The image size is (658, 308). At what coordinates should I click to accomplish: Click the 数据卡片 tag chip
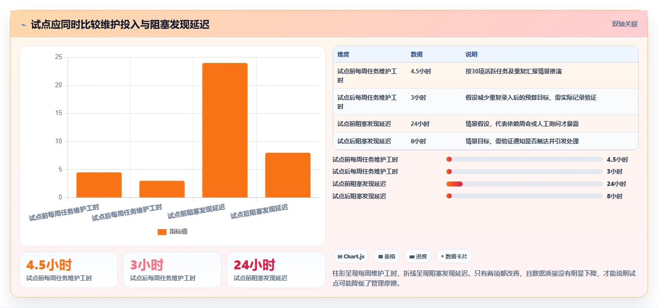pyautogui.click(x=454, y=256)
